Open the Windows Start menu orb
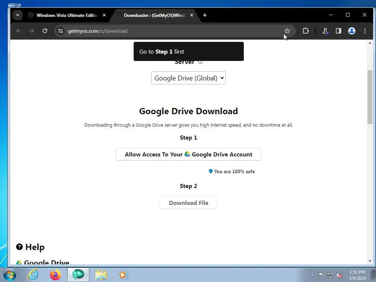 click(10, 275)
